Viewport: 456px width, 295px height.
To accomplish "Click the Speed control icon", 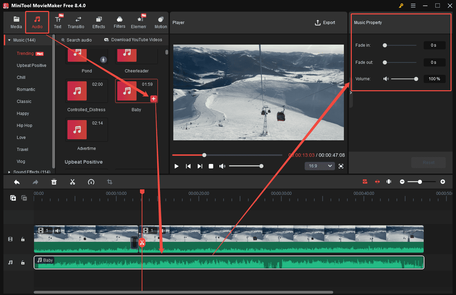I will (x=91, y=182).
